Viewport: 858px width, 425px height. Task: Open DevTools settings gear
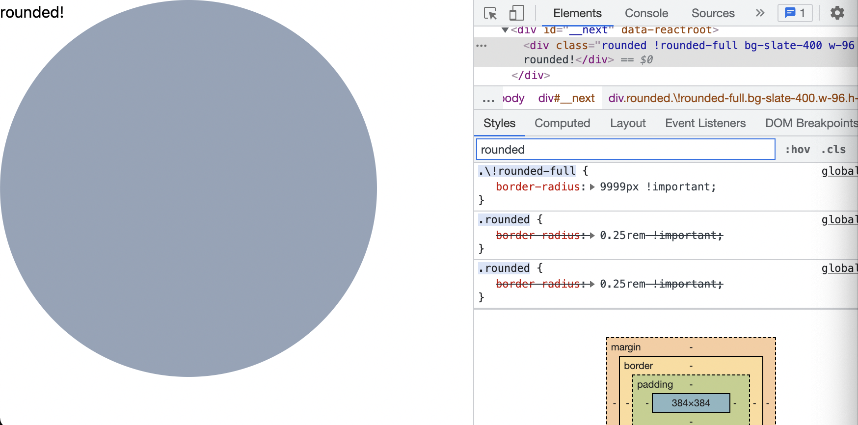(x=837, y=13)
